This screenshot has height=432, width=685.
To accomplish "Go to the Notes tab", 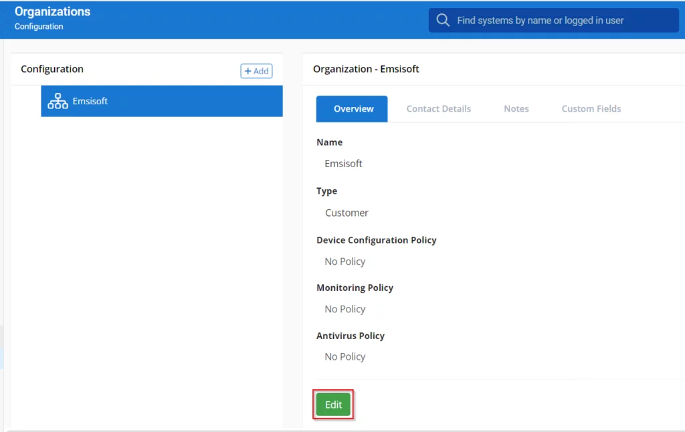I will coord(516,109).
